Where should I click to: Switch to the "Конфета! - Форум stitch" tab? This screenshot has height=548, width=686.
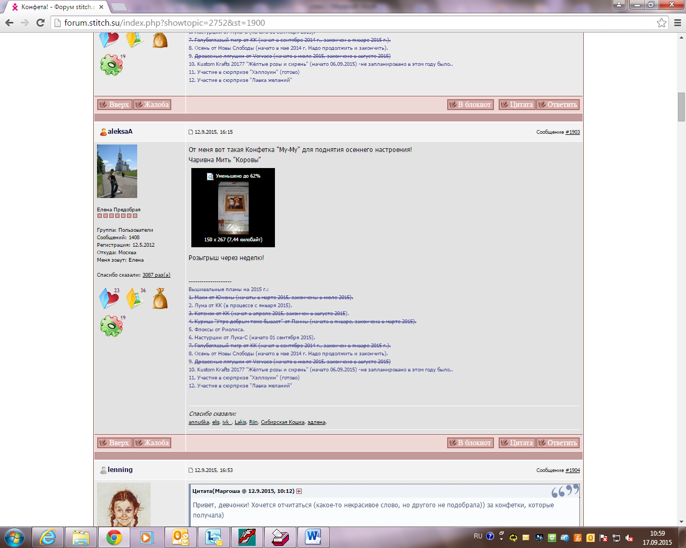click(56, 7)
